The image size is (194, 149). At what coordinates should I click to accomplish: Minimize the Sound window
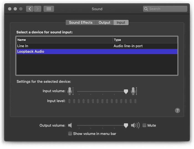[x=15, y=9]
